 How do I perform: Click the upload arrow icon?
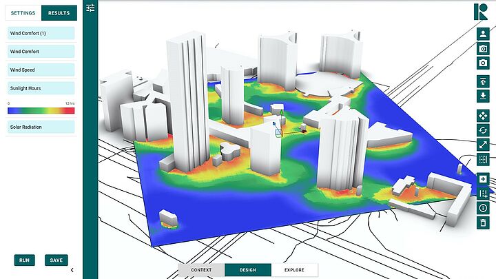click(x=483, y=81)
